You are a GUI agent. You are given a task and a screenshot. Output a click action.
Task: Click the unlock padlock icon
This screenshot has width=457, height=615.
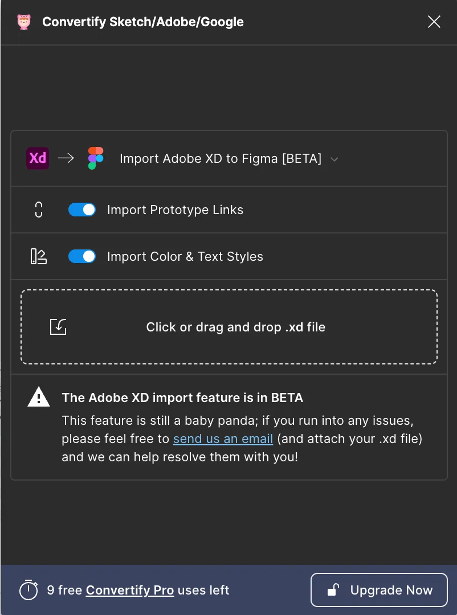[333, 590]
